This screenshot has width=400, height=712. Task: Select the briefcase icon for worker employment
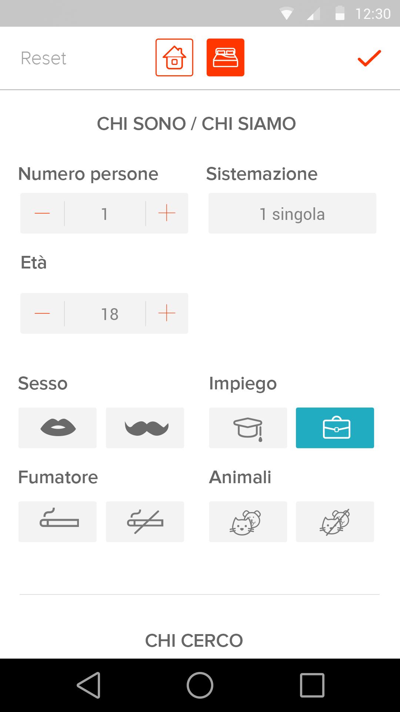[335, 428]
